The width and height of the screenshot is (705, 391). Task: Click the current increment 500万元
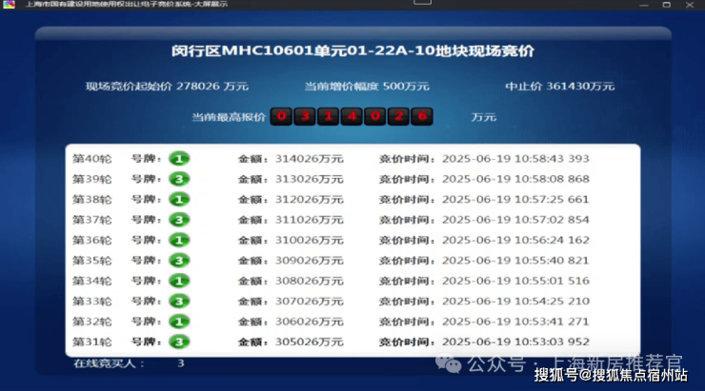click(406, 87)
